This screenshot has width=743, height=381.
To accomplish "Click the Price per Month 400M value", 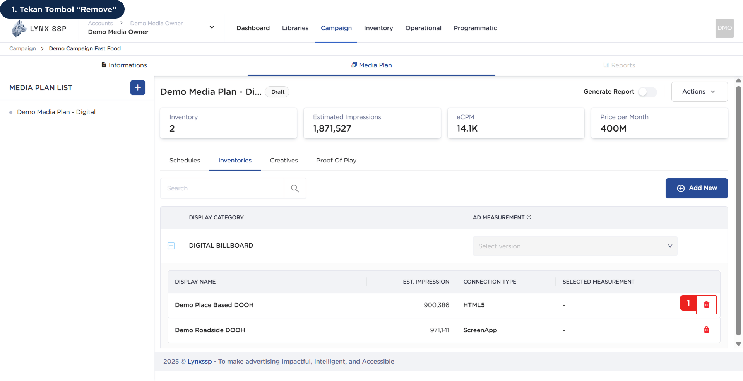I will [613, 129].
